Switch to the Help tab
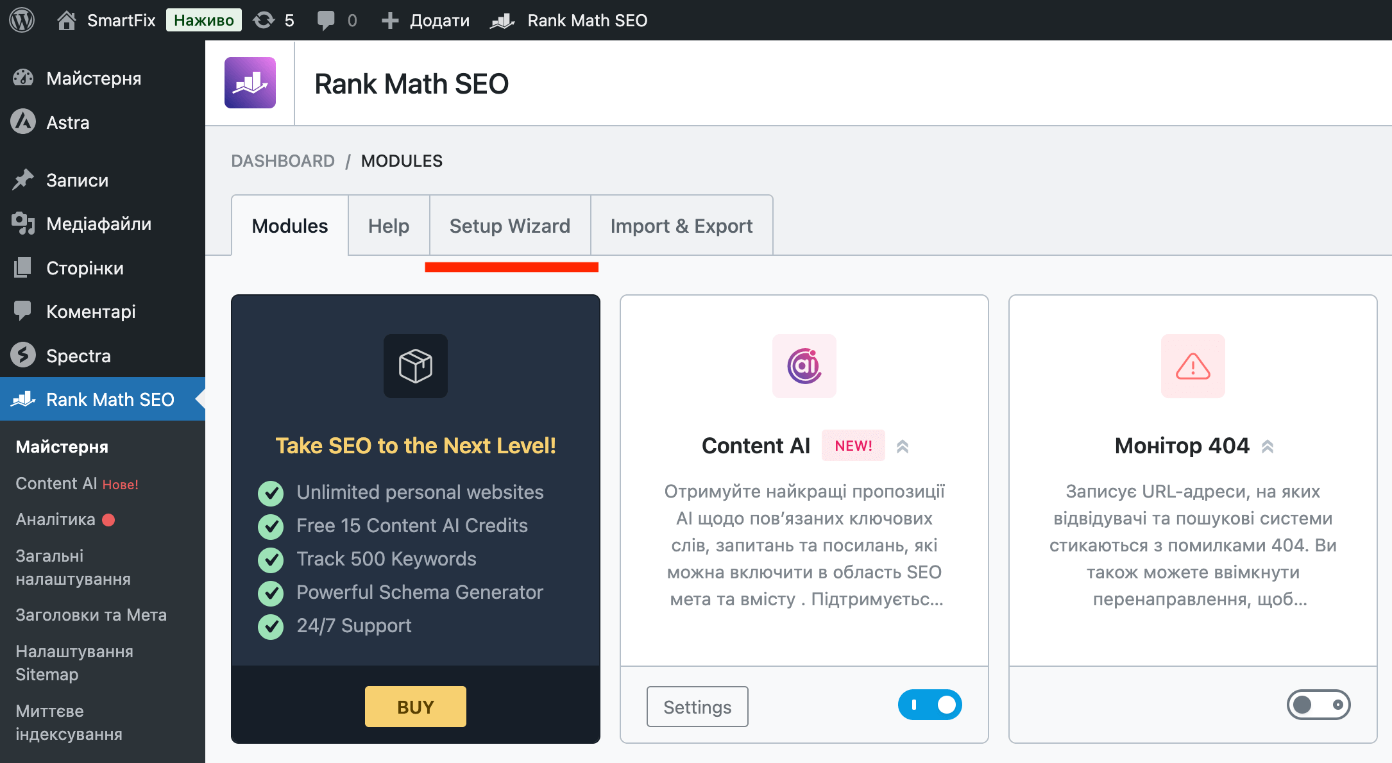 click(x=389, y=226)
